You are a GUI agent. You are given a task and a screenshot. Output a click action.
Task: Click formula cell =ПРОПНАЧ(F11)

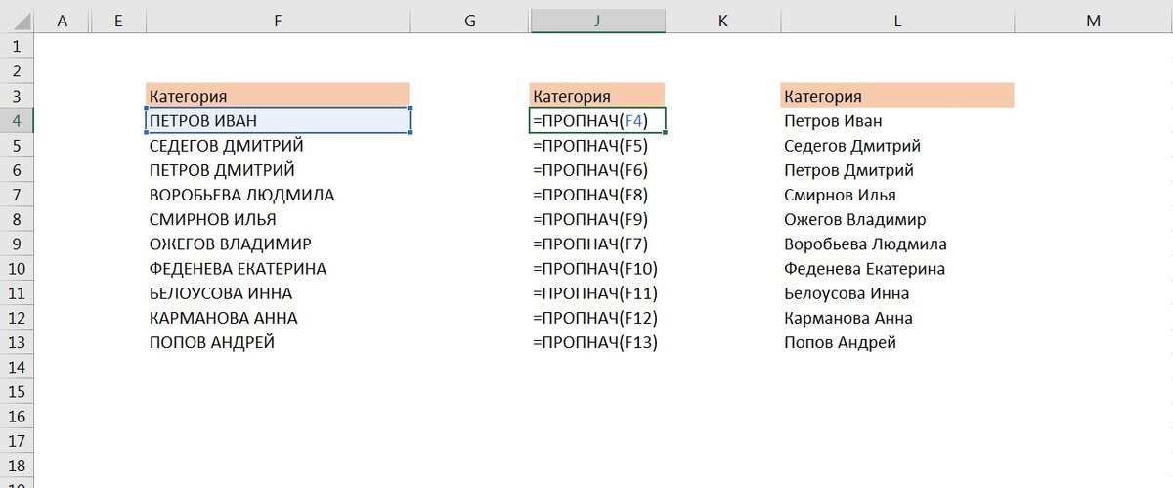click(x=597, y=293)
